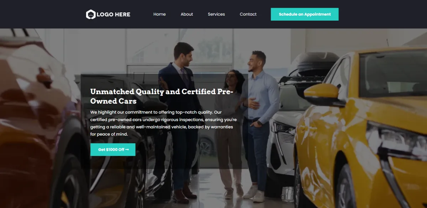Navigate to the Contact page
This screenshot has height=208, width=427.
tap(248, 14)
